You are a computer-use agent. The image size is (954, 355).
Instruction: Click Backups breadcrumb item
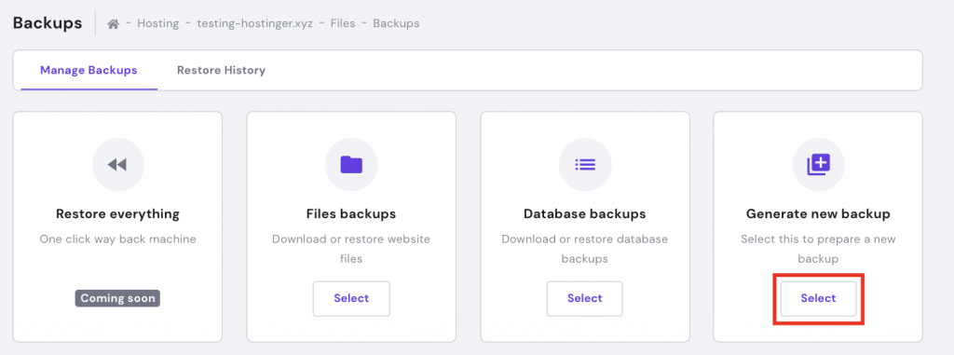click(396, 23)
